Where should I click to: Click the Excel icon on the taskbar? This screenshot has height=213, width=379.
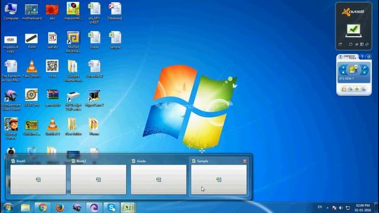[x=128, y=208]
